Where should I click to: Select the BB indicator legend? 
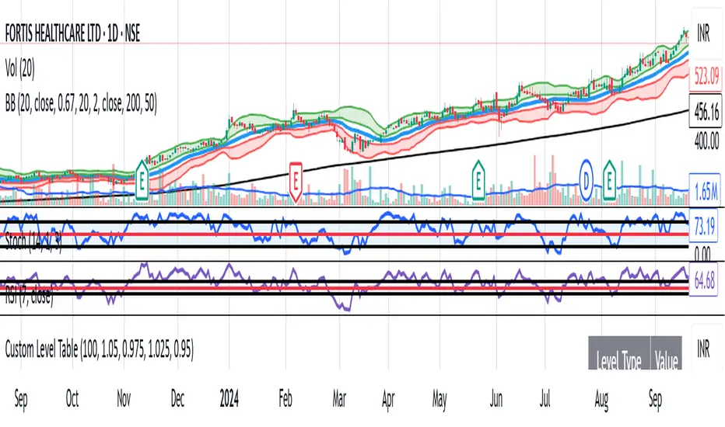[x=81, y=103]
